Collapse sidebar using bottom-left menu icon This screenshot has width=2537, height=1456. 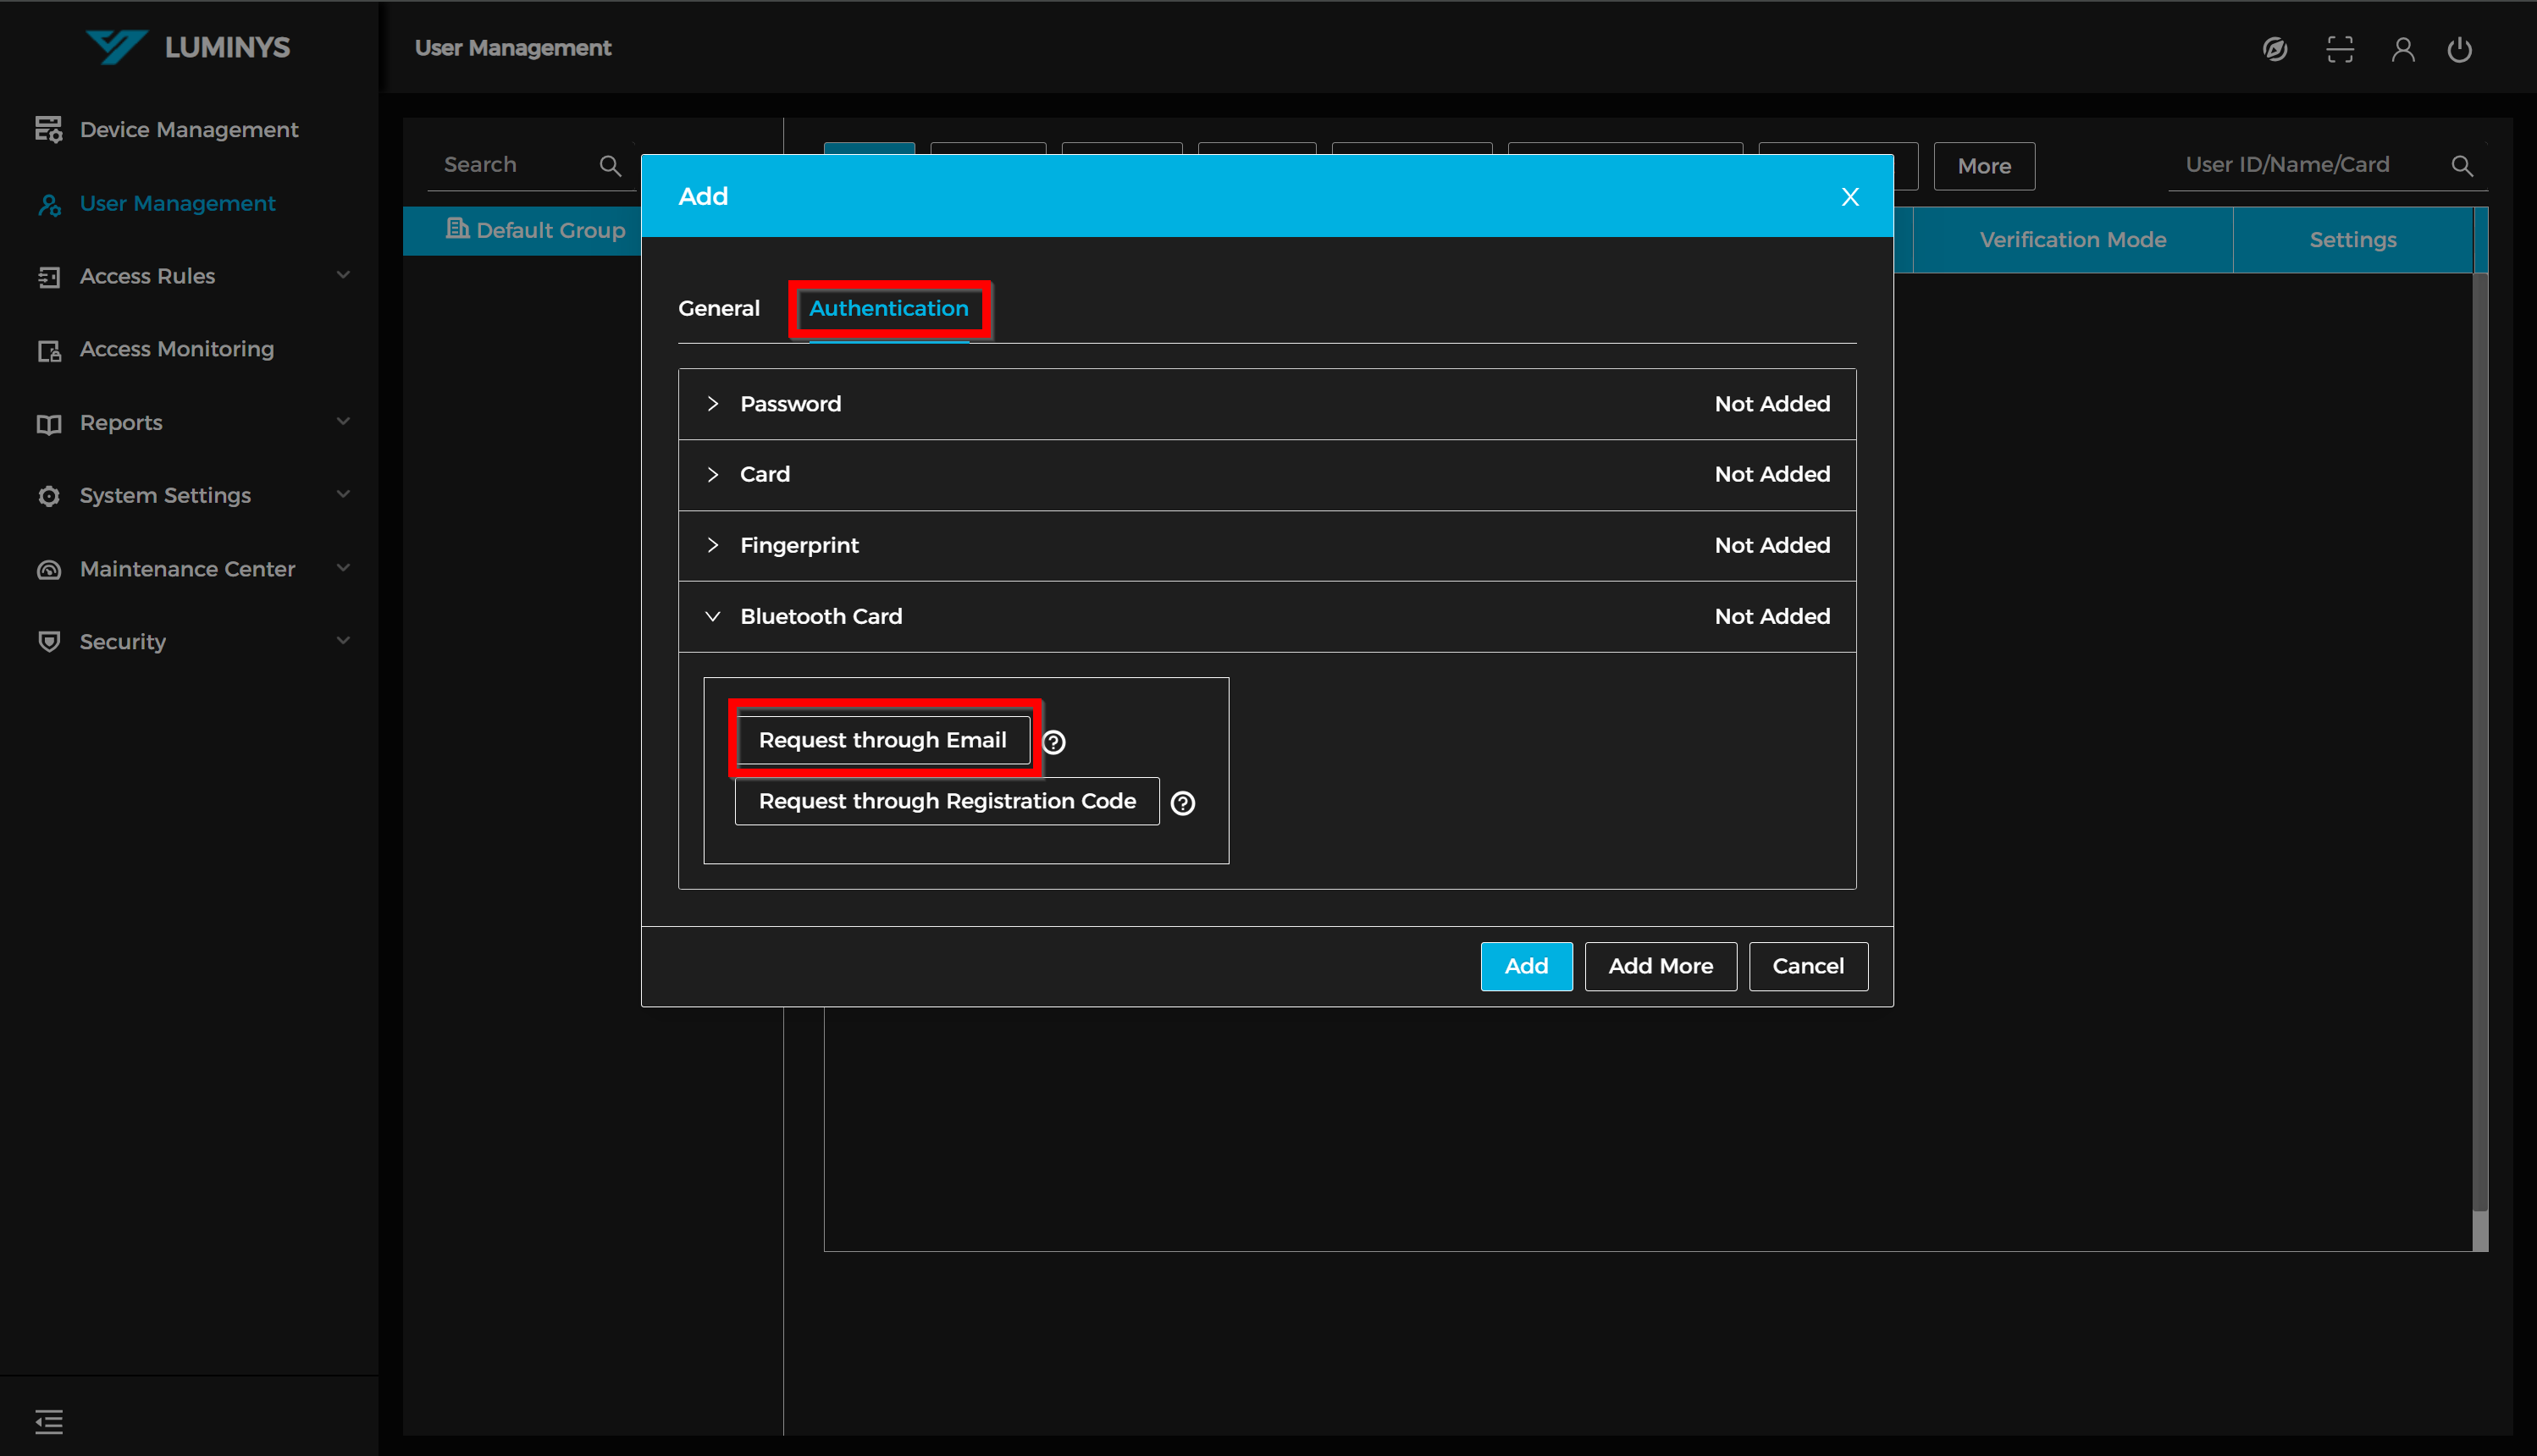click(x=48, y=1421)
